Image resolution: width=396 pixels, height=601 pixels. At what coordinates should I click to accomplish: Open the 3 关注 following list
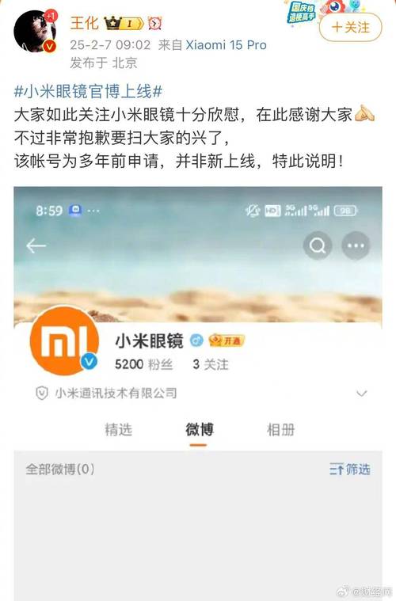(211, 364)
